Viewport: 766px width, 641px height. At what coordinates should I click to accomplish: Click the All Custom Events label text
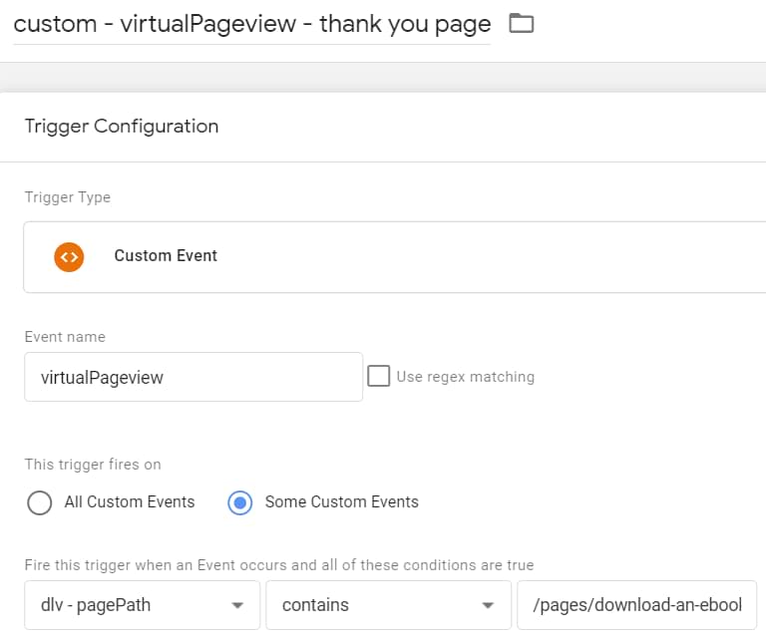pyautogui.click(x=130, y=502)
